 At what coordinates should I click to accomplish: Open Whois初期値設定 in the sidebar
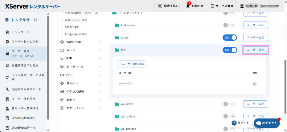pos(23,118)
